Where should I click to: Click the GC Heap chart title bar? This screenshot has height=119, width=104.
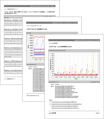tap(52, 33)
